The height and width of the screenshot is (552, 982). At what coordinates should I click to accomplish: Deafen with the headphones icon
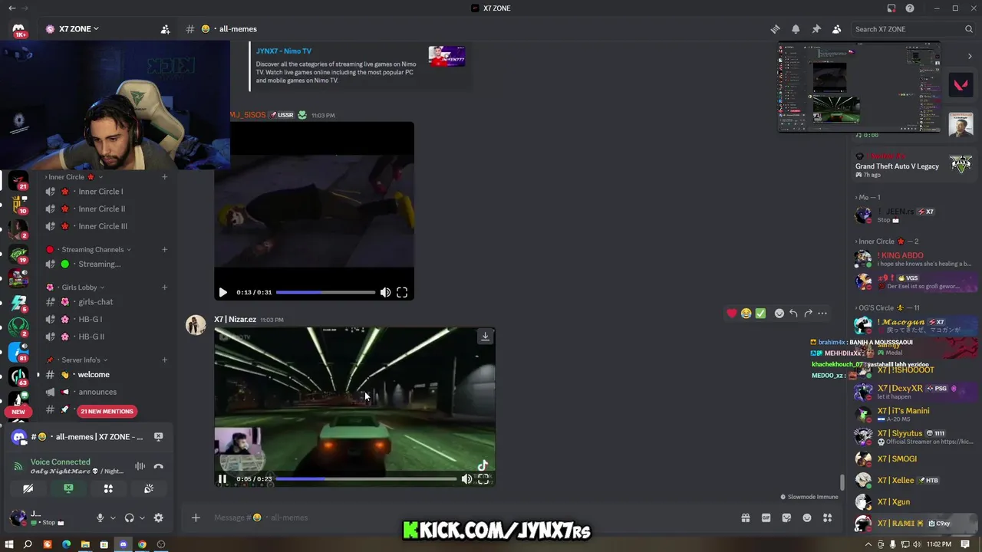pos(129,518)
